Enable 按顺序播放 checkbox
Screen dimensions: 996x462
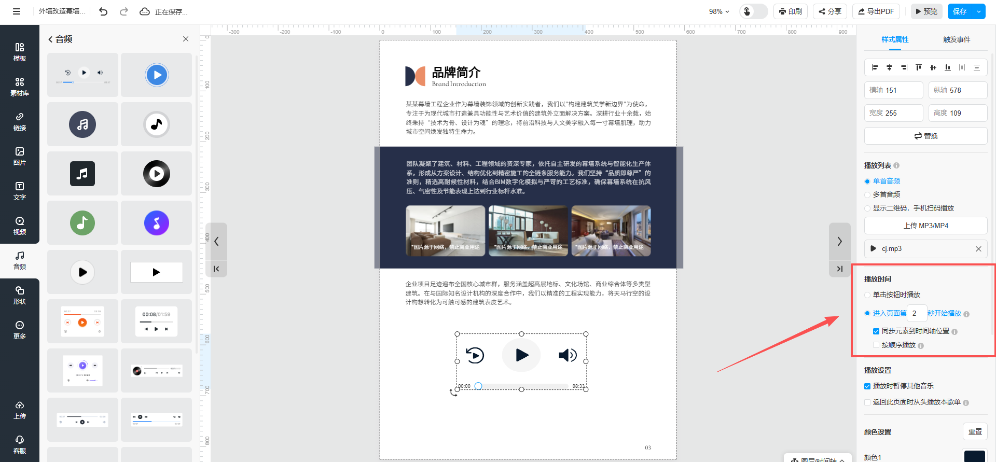pyautogui.click(x=876, y=345)
